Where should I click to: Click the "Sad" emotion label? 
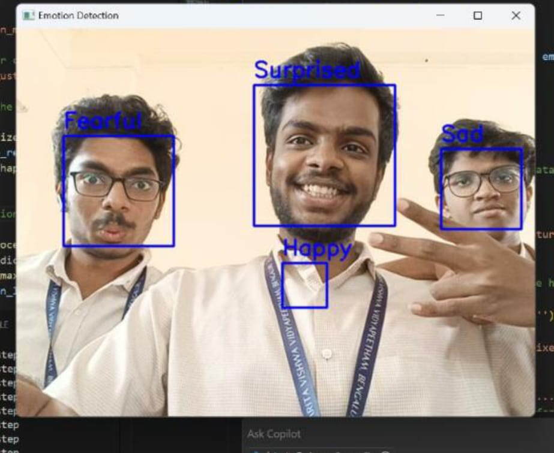(x=462, y=134)
